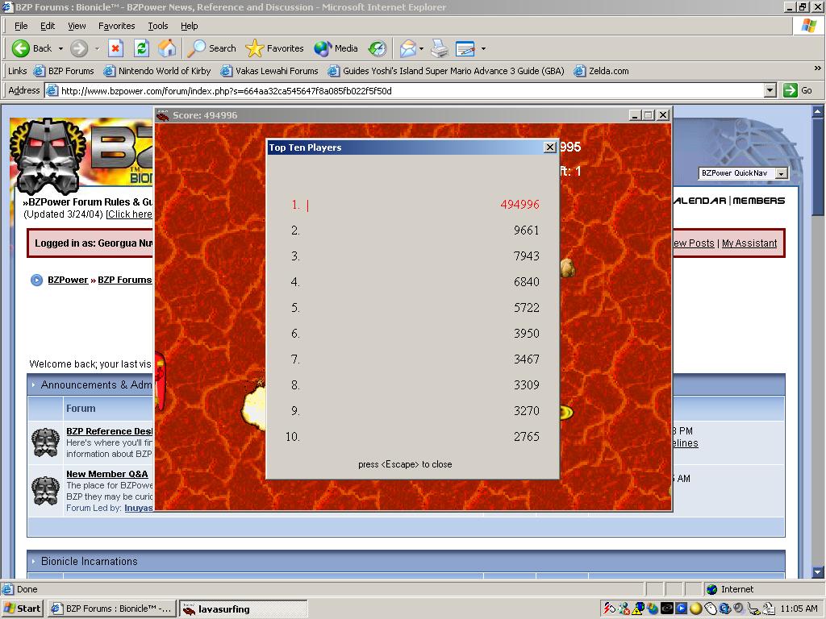Open the Zelda.com link shortcut
This screenshot has height=619, width=826.
click(x=601, y=71)
